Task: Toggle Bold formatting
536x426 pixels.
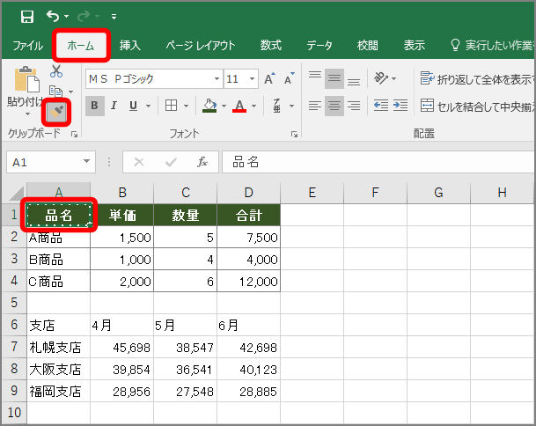Action: coord(95,106)
